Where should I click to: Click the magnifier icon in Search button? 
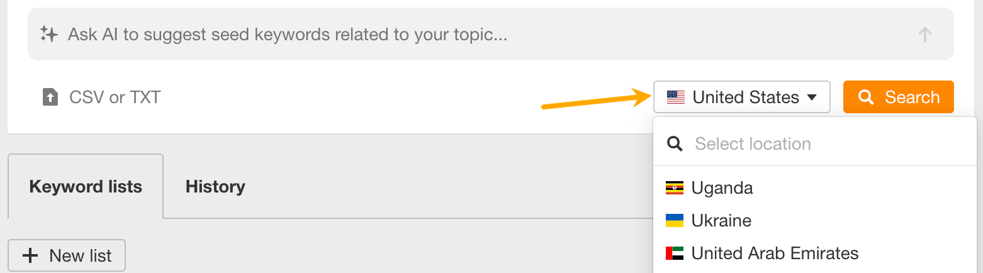(866, 97)
